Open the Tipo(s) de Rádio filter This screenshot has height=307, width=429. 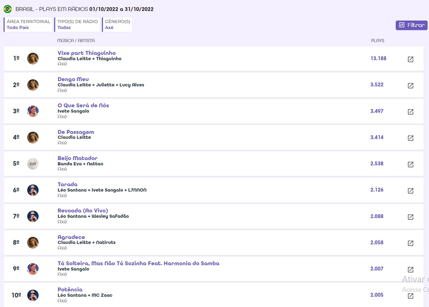coord(77,24)
